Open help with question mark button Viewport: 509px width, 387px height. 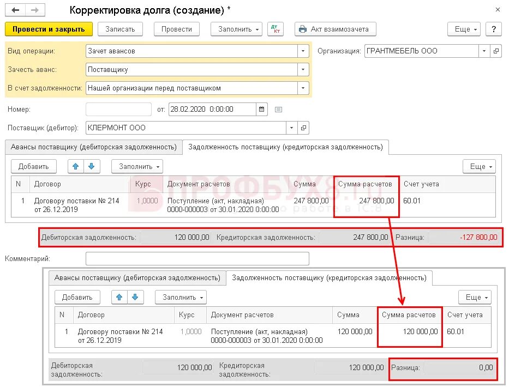tap(493, 29)
